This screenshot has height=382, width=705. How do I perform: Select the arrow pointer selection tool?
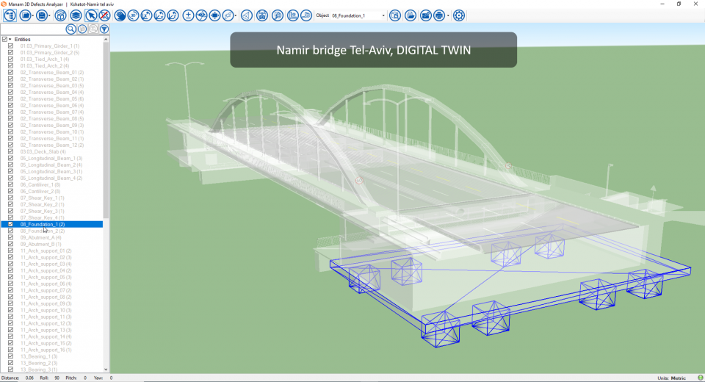[91, 15]
